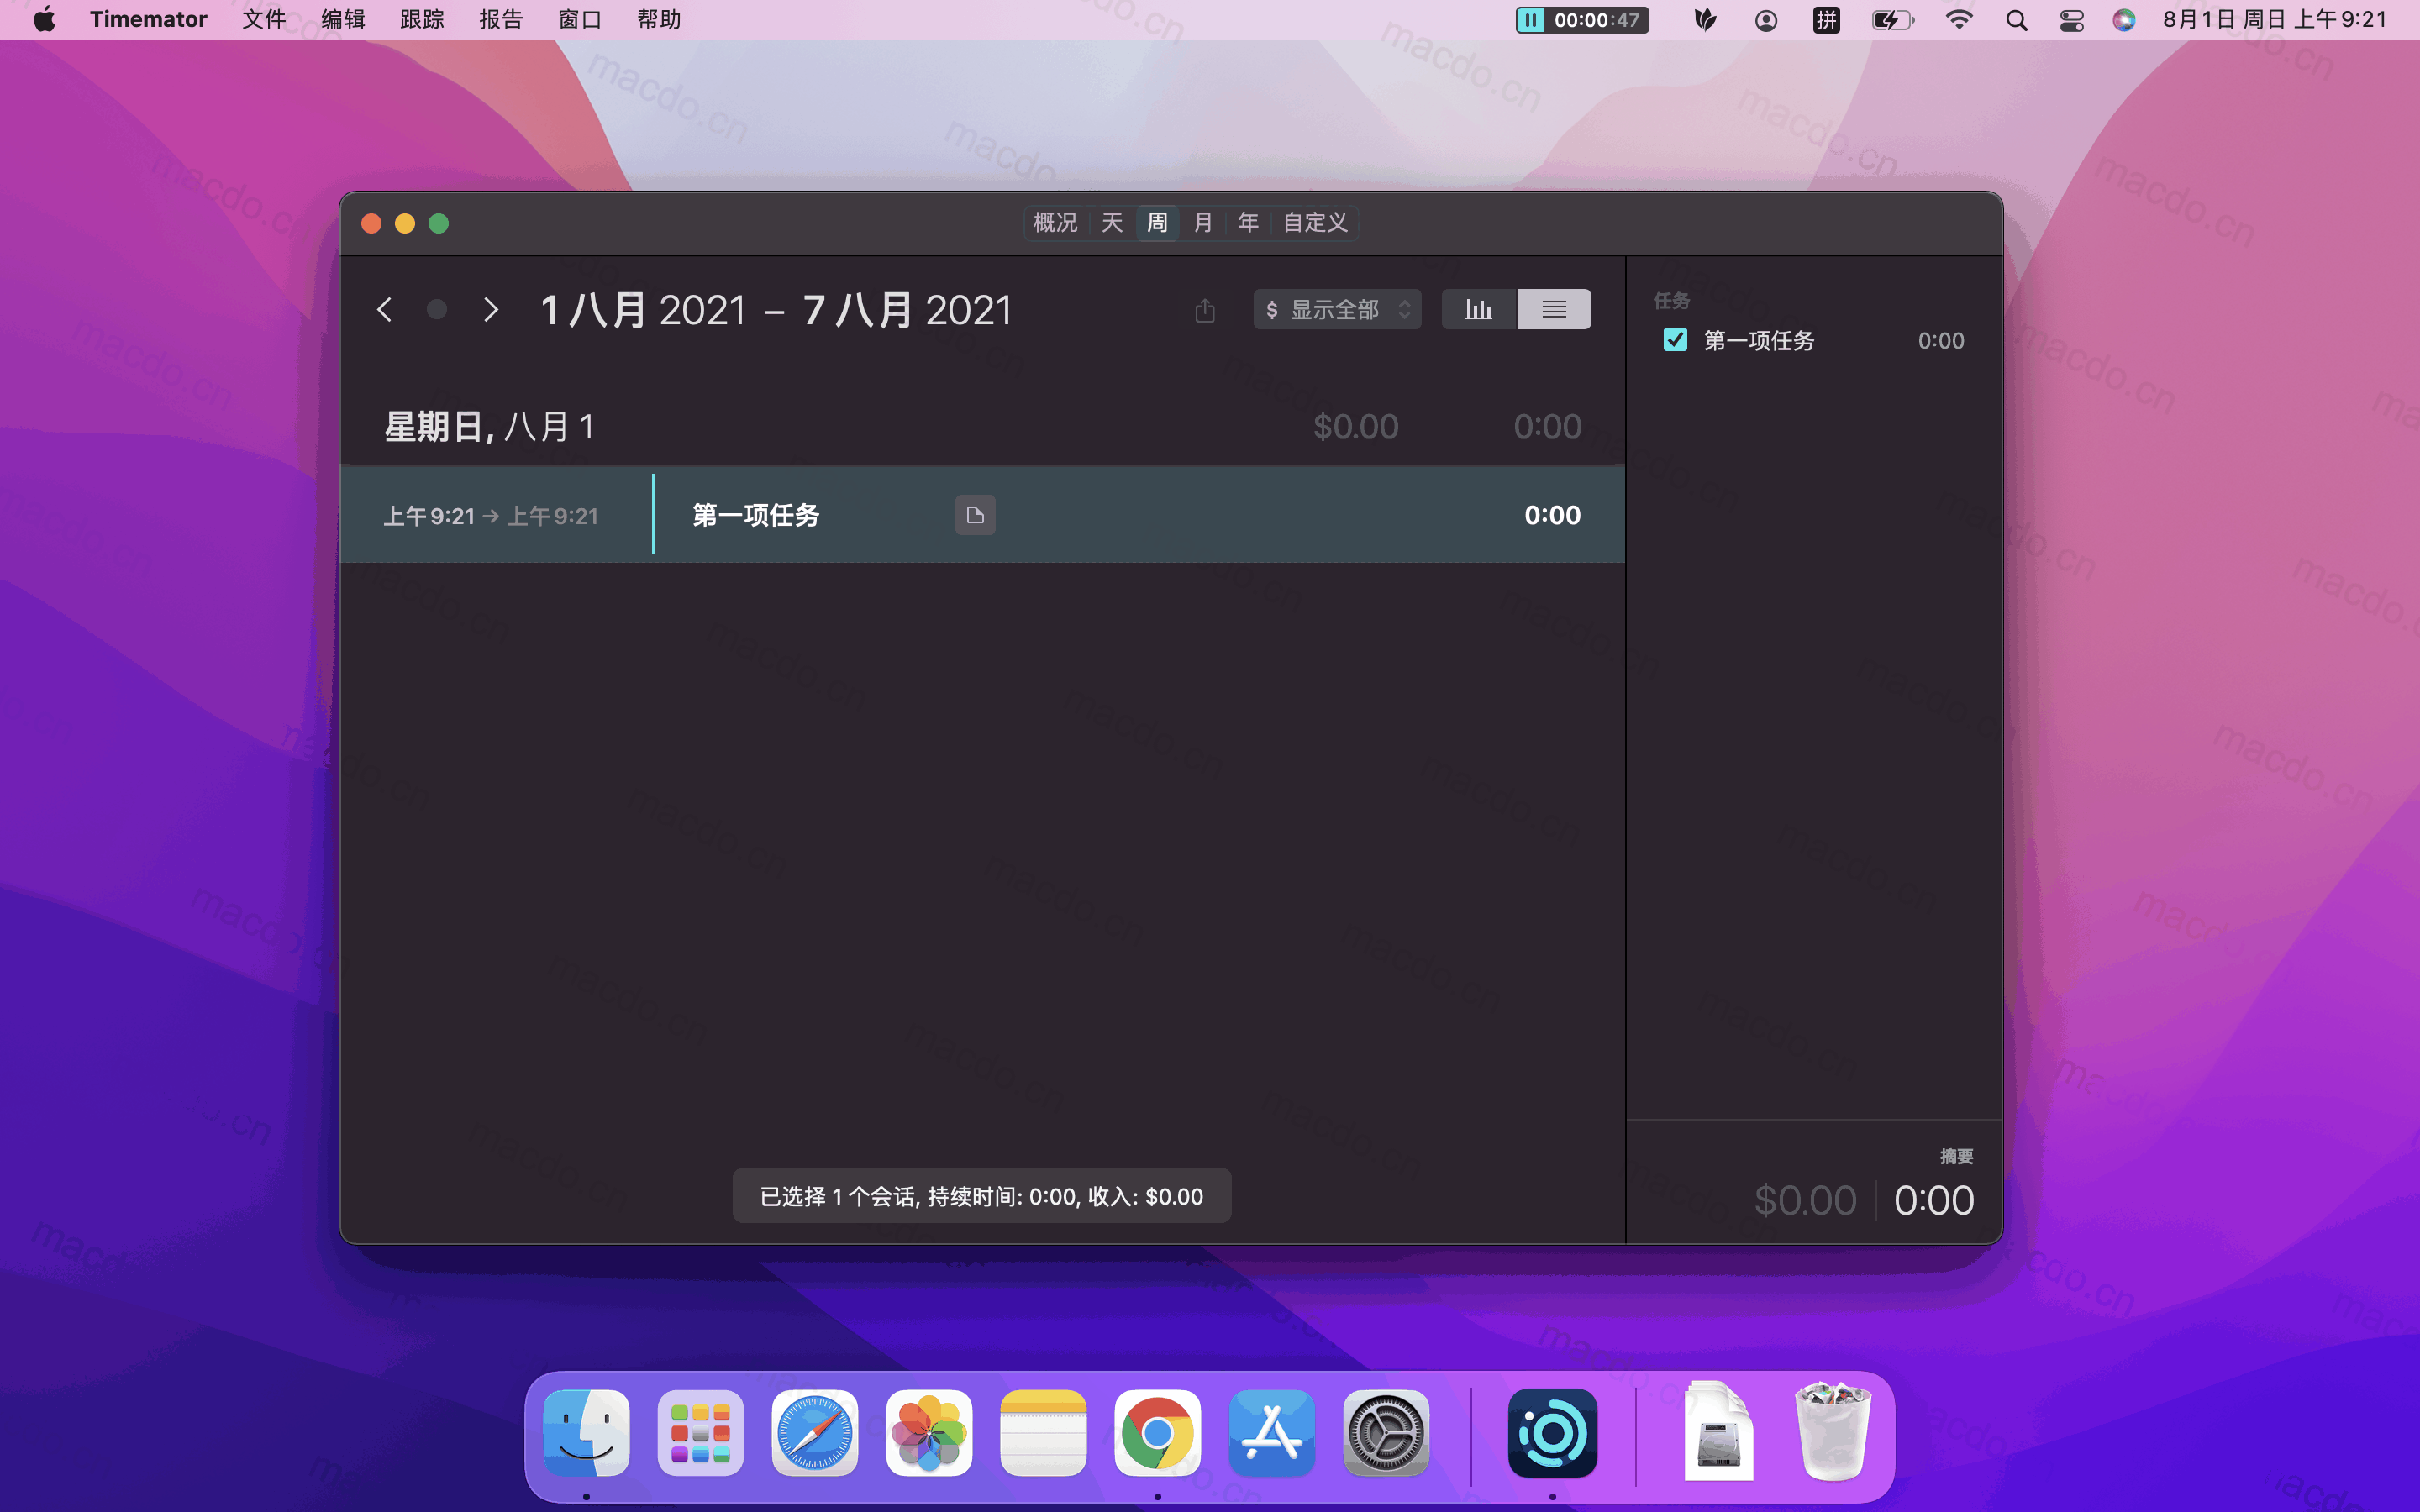
Task: Open Safari from the Dock
Action: (x=815, y=1432)
